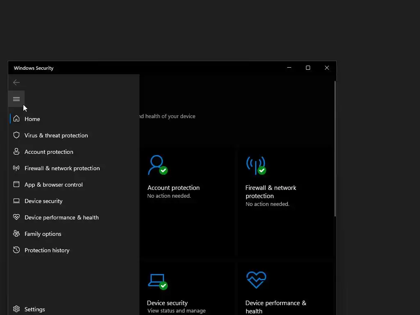Click the Account protection person icon in sidebar
Screen dimensions: 420x315
pyautogui.click(x=16, y=152)
